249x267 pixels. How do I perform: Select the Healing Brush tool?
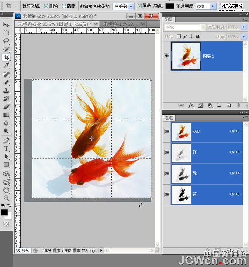pyautogui.click(x=6, y=75)
